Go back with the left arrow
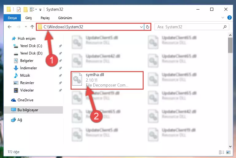This screenshot has width=236, height=158. click(10, 27)
